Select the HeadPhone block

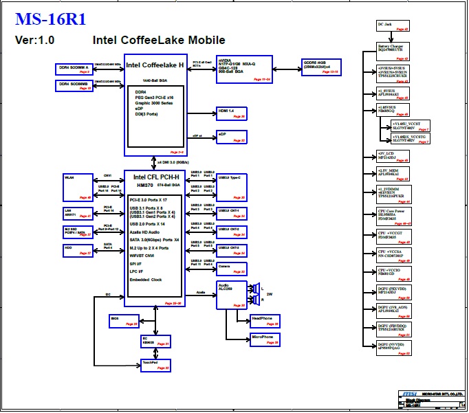[265, 321]
